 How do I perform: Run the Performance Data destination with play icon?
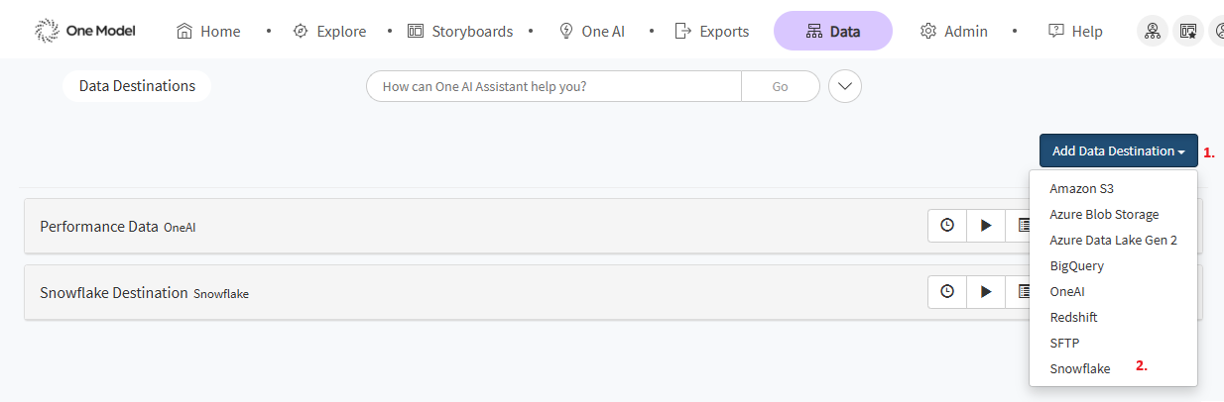tap(986, 226)
